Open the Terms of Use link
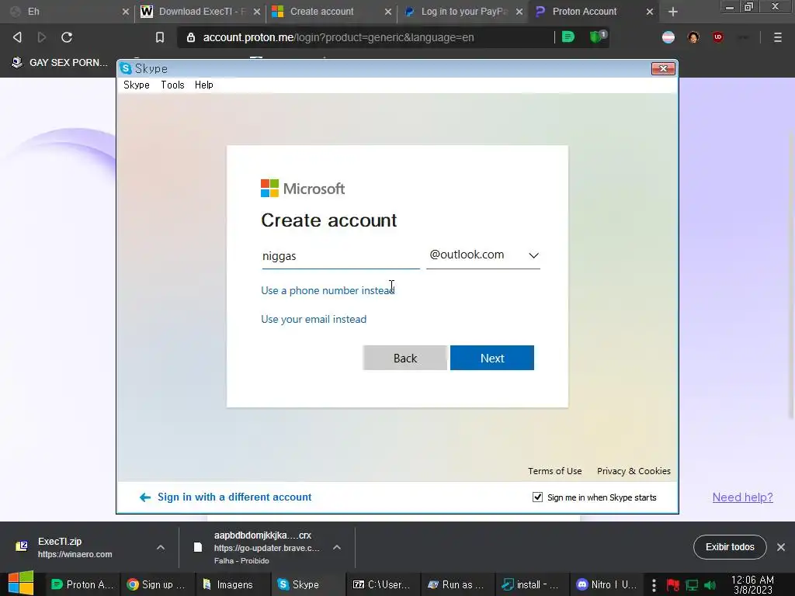795x596 pixels. click(x=554, y=471)
